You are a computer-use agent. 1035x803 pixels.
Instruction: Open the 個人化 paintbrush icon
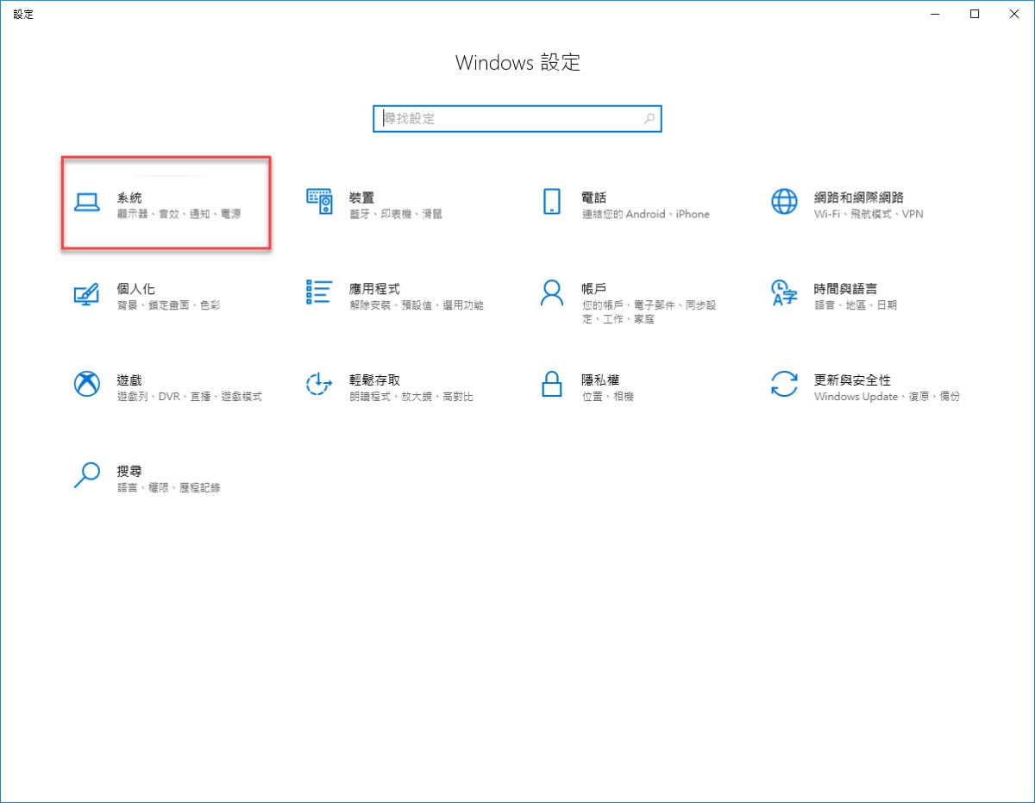86,293
